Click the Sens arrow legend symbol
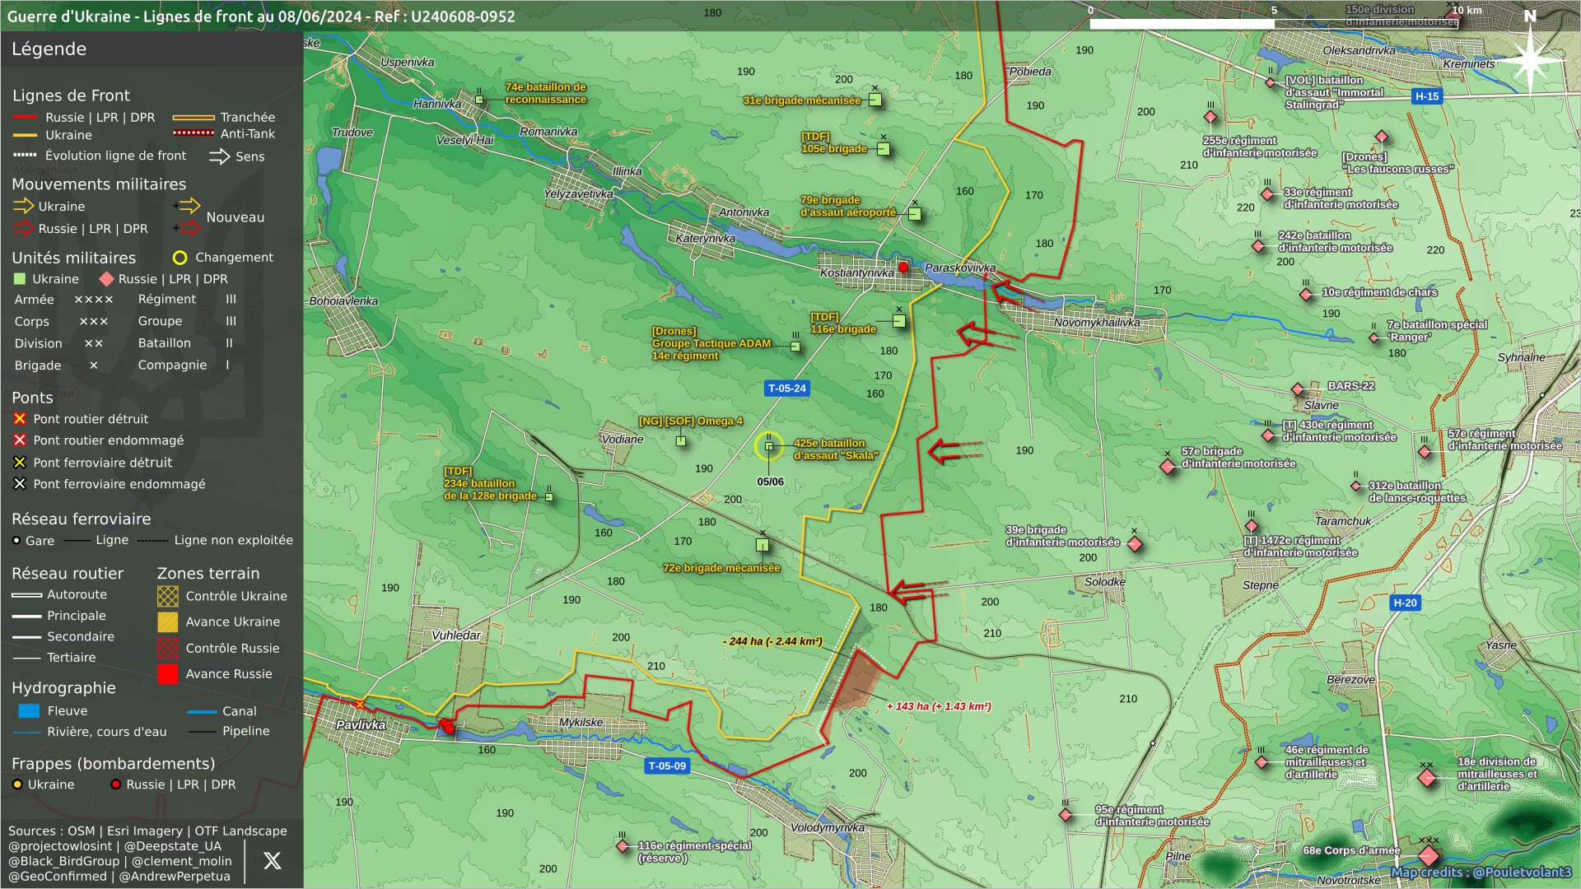The image size is (1581, 889). pos(220,156)
